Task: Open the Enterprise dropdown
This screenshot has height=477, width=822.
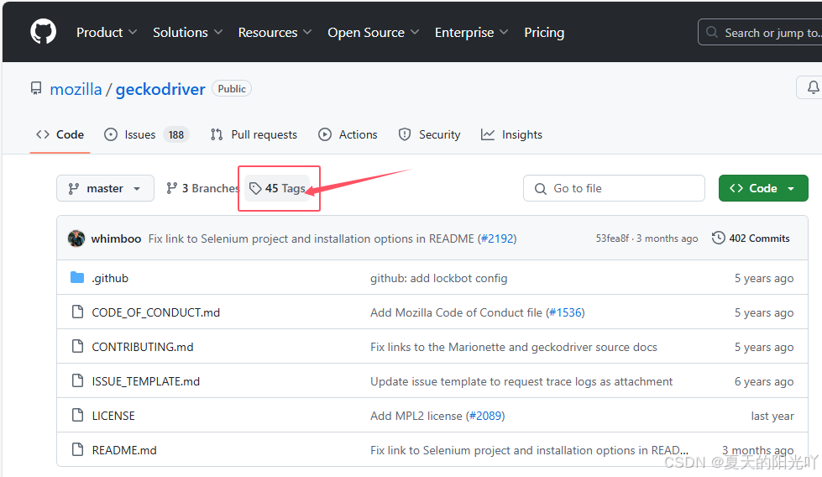Action: [x=471, y=33]
